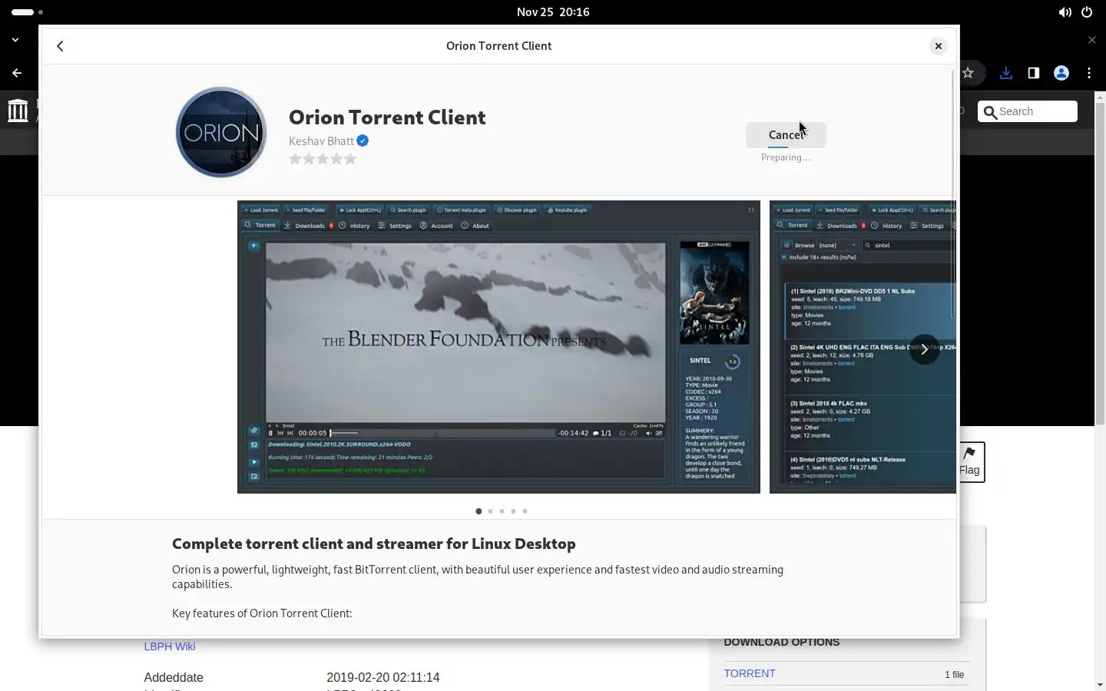Show the next screenshot in carousel
1106x691 pixels.
(925, 349)
